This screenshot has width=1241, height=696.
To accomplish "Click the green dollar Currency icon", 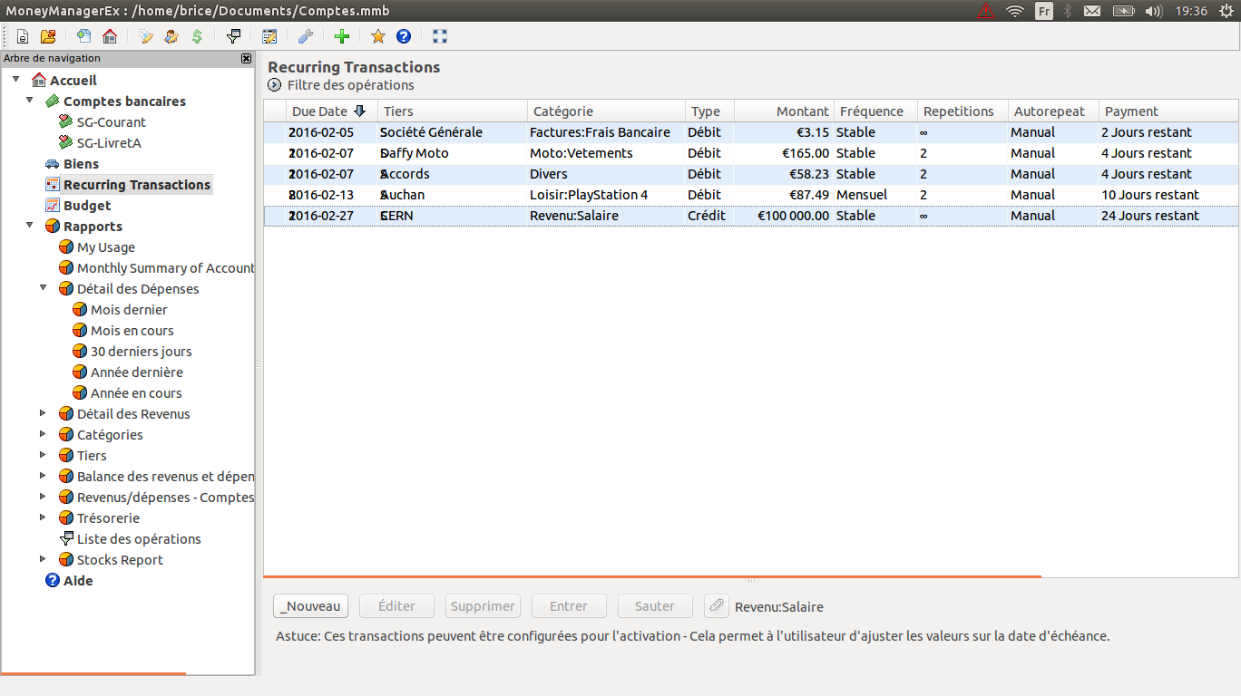I will tap(197, 36).
